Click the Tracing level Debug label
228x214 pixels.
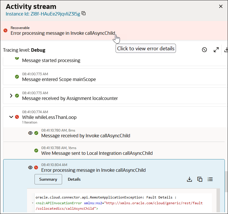click(x=24, y=50)
